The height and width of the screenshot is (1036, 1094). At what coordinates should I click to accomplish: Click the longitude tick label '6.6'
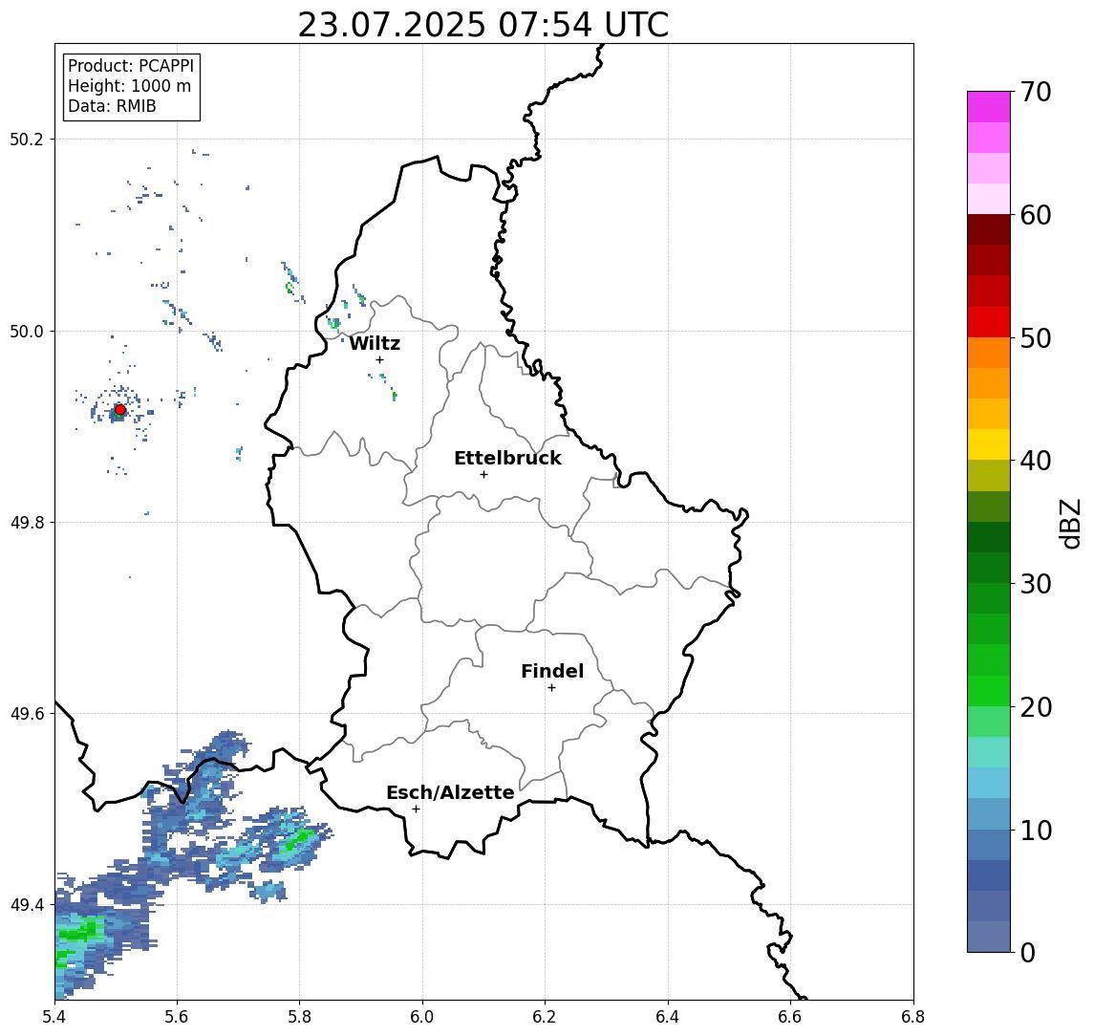790,1017
